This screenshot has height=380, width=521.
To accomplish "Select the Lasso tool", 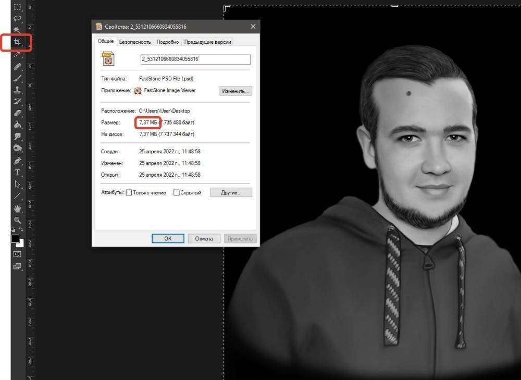I will coord(17,19).
